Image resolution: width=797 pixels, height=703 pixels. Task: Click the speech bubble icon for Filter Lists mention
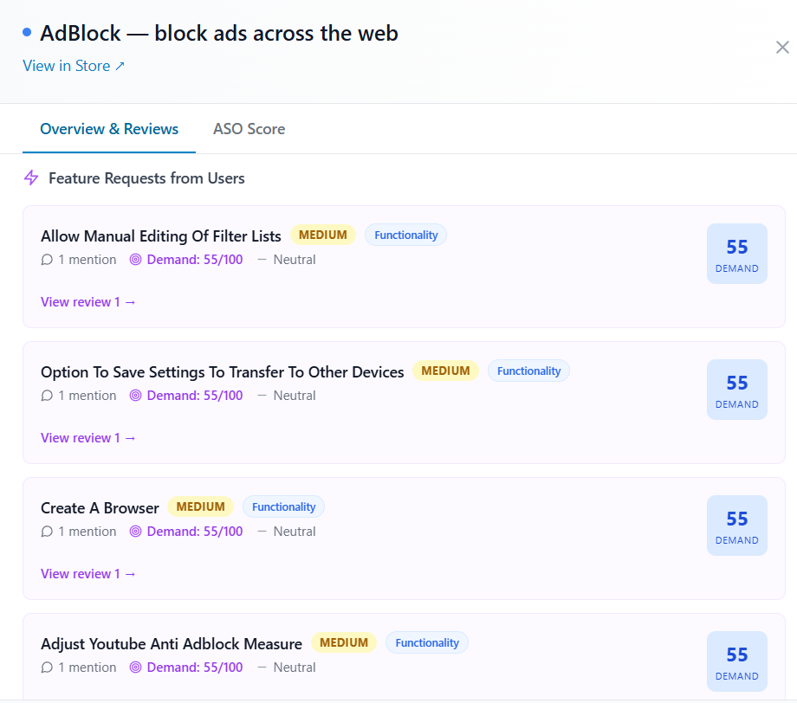47,260
